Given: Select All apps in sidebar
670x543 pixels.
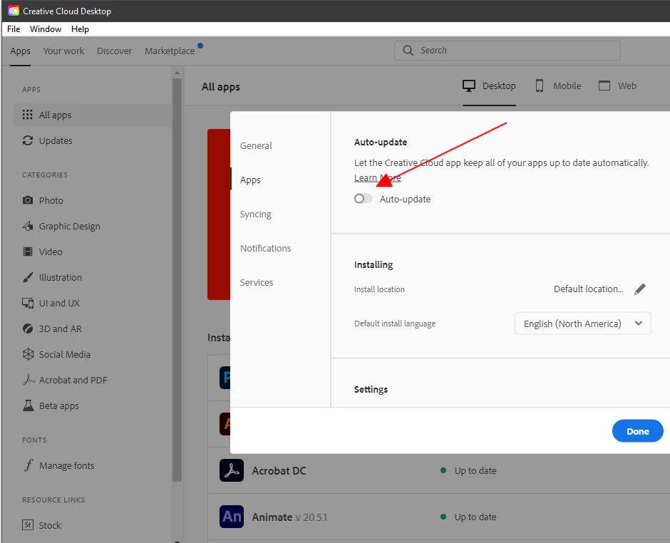Looking at the screenshot, I should point(92,115).
